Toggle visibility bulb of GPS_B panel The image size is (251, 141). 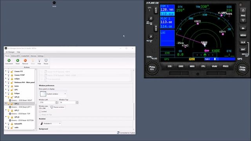[x=9, y=117]
